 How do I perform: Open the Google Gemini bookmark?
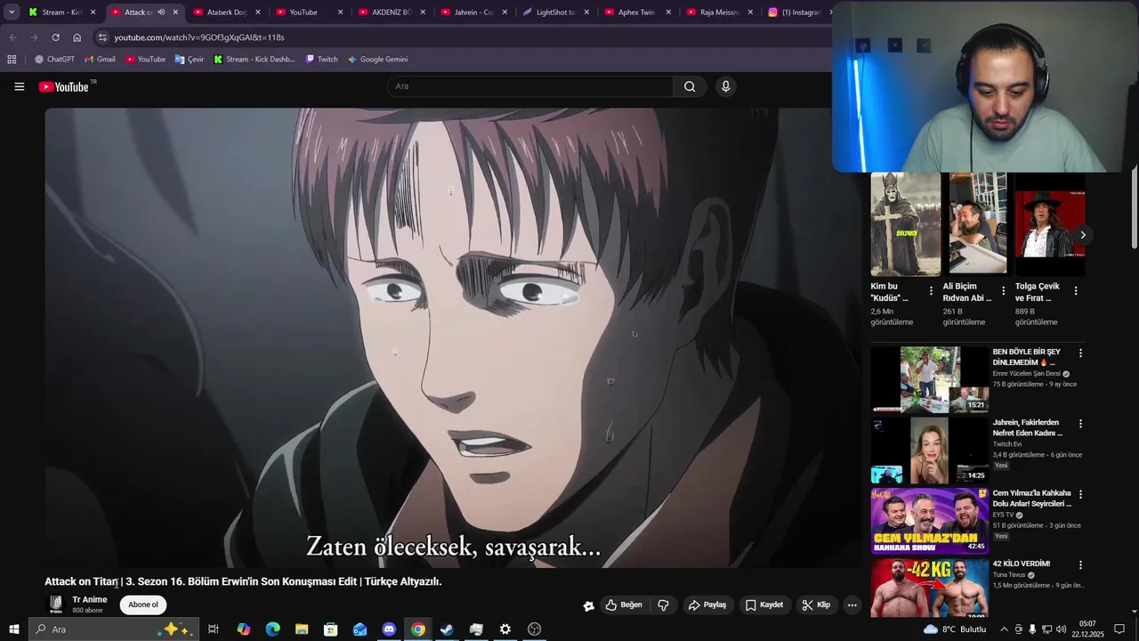[377, 60]
